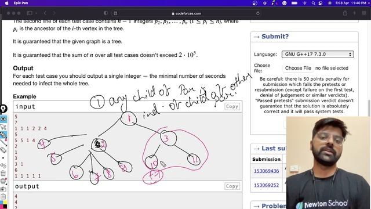The height and width of the screenshot is (209, 371).
Task: Open Spotlight search in menu bar
Action: coord(313,3)
